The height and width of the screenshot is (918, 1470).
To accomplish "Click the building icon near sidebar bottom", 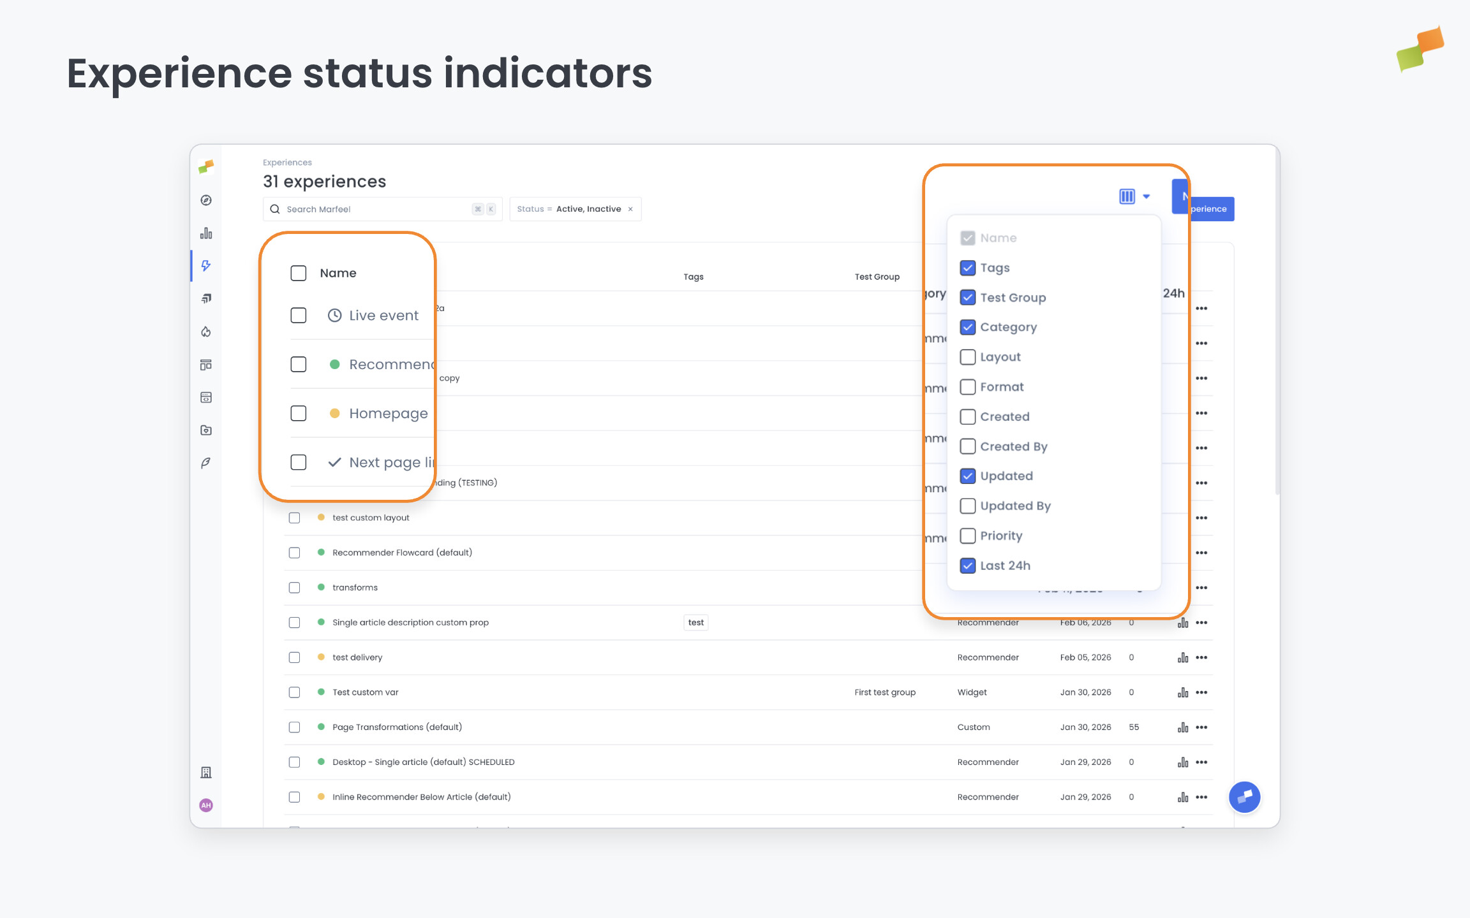I will [206, 772].
